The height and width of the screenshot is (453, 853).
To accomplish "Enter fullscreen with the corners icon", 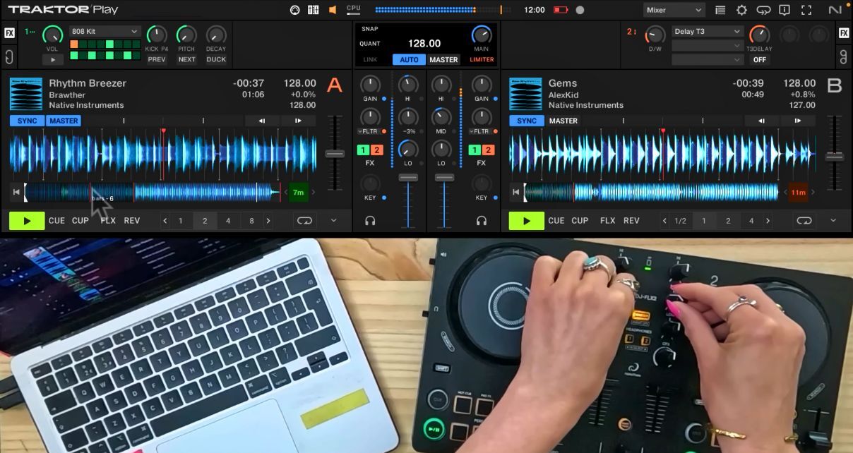I will point(806,10).
